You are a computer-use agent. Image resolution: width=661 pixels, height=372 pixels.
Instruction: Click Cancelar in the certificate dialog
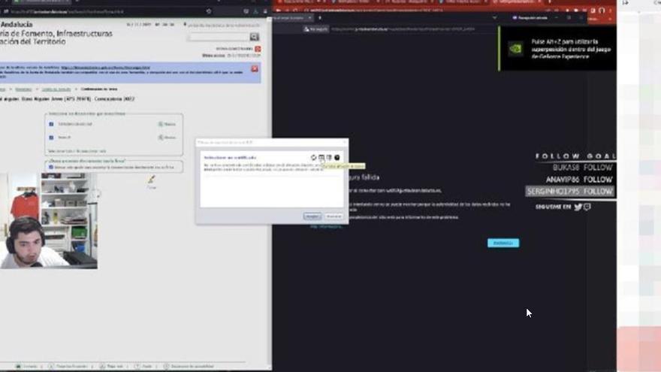(x=334, y=216)
